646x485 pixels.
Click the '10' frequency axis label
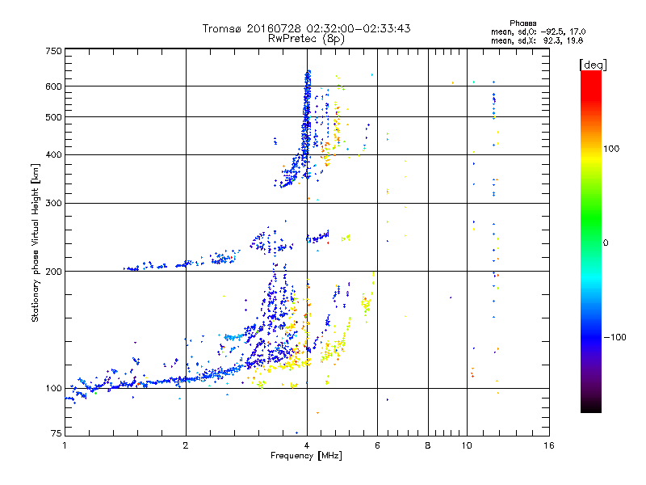click(x=467, y=445)
